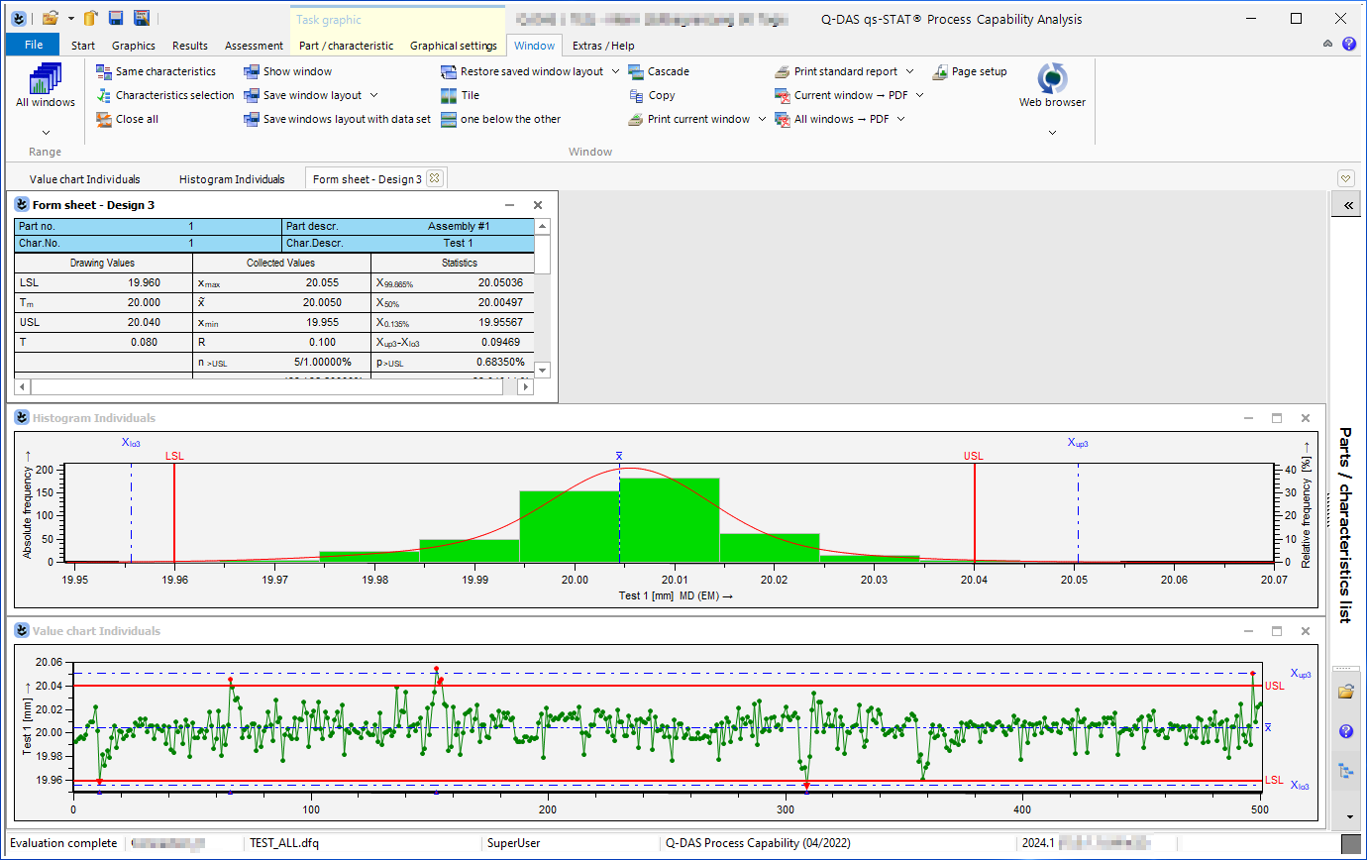The width and height of the screenshot is (1367, 860).
Task: Switch to the Graphics ribbon tab
Action: tap(134, 46)
